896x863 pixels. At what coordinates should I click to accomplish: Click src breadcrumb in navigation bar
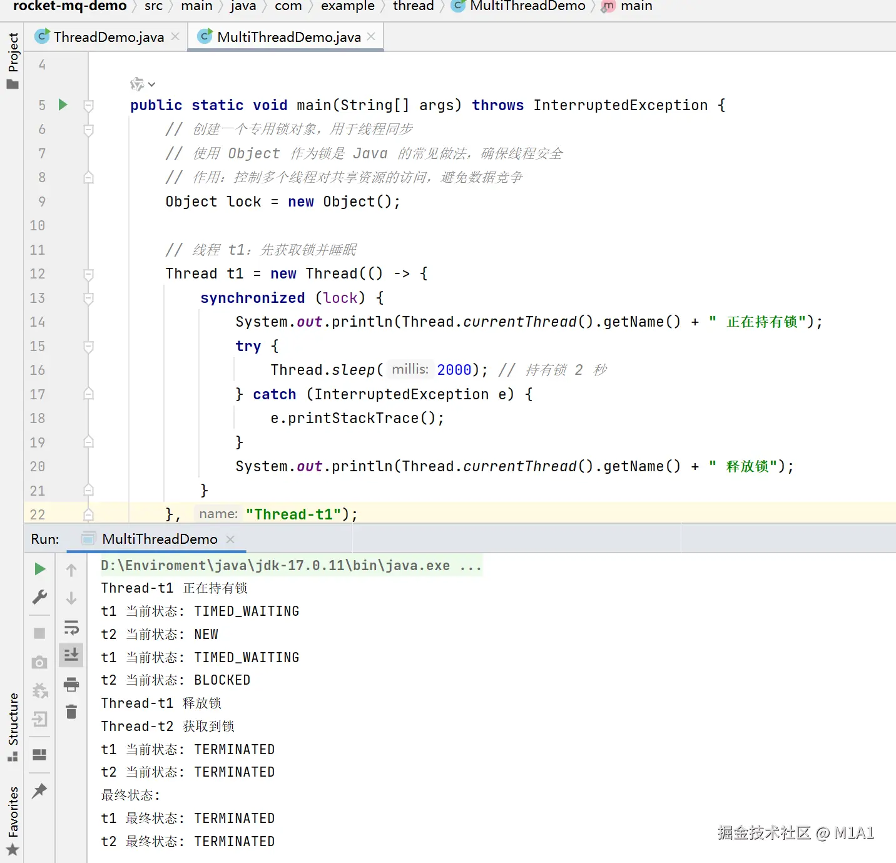click(153, 6)
